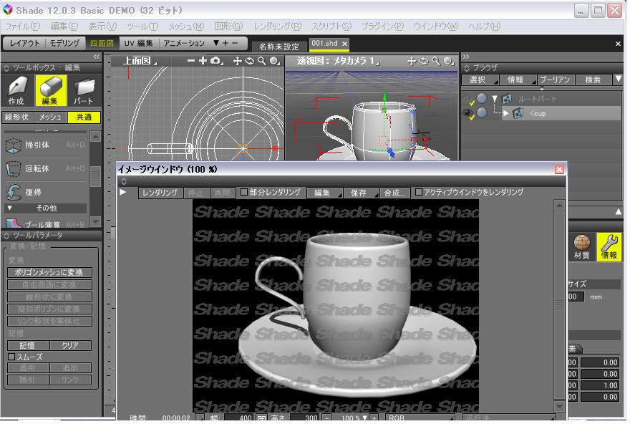Open the 上面図 view dropdown
Image resolution: width=630 pixels, height=424 pixels.
pos(140,61)
